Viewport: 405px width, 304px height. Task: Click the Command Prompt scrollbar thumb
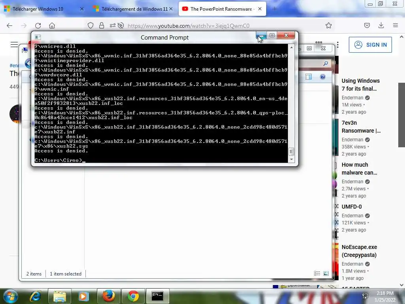click(x=291, y=152)
